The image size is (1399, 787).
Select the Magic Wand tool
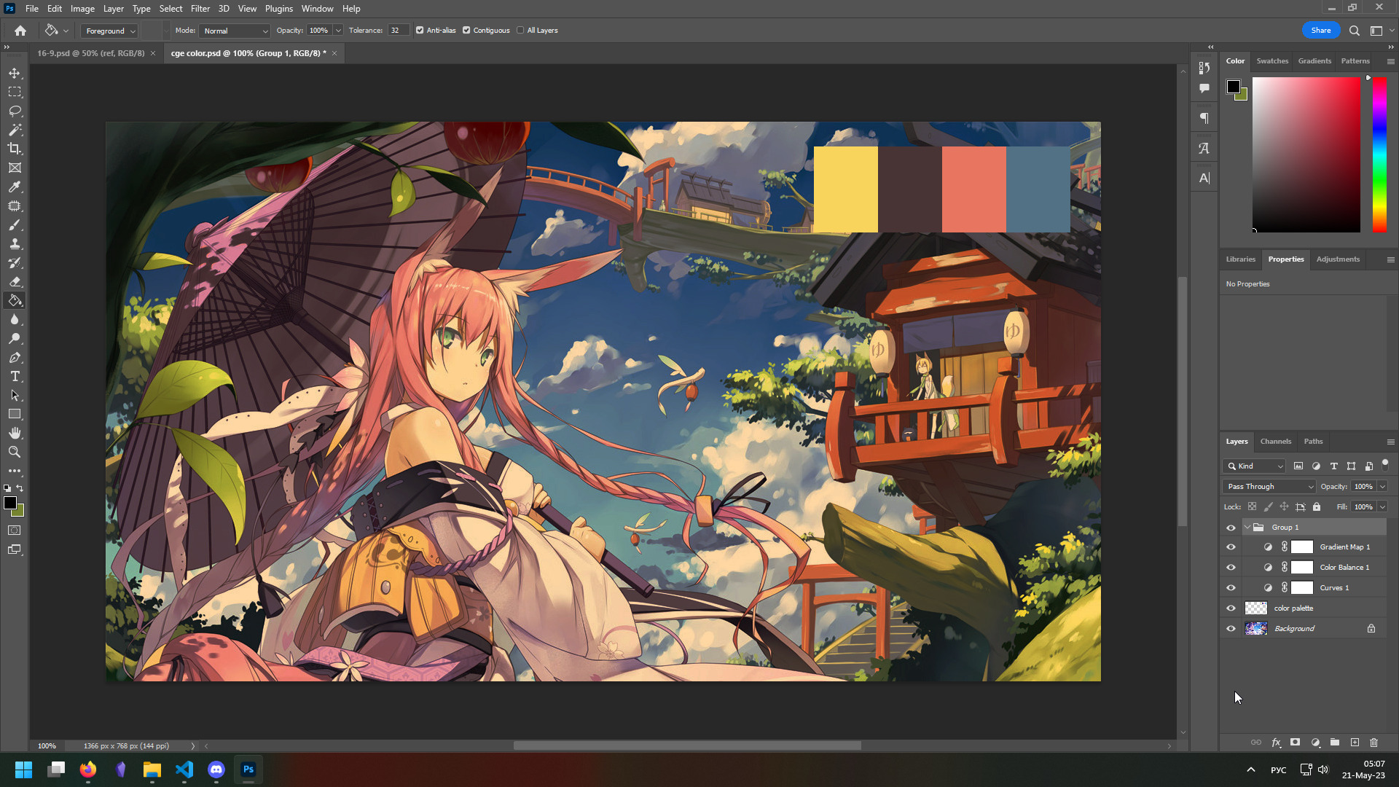[15, 130]
